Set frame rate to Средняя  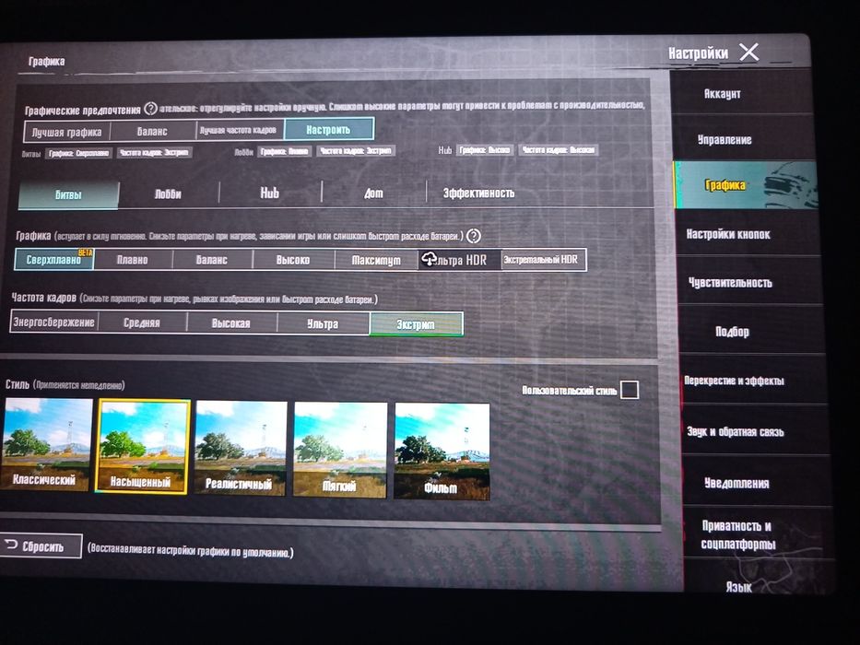point(142,322)
